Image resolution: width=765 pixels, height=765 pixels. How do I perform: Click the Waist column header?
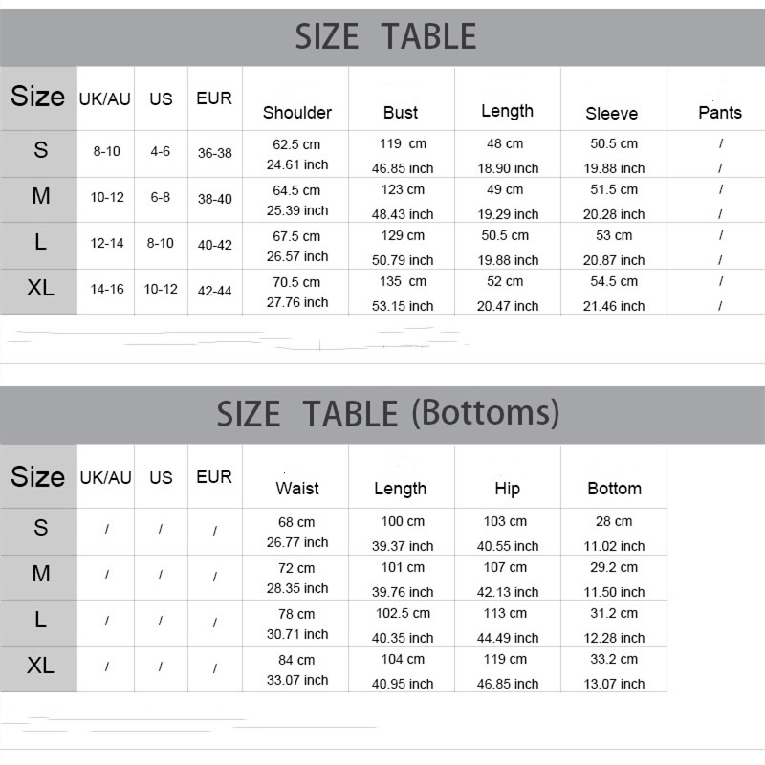pyautogui.click(x=297, y=489)
